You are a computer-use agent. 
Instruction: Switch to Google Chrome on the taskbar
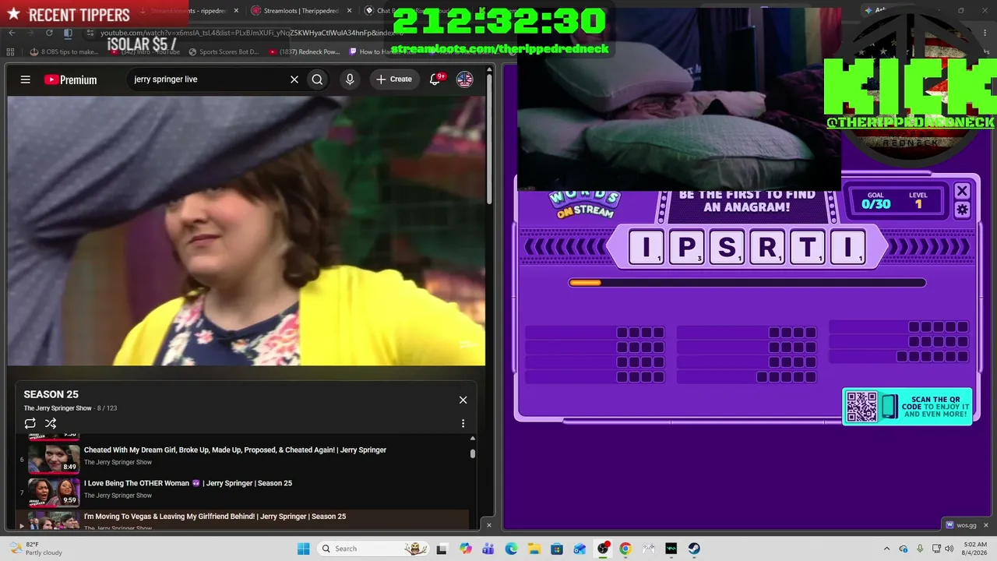point(625,549)
